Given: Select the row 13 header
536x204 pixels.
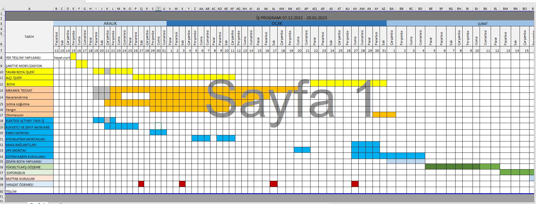Looking at the screenshot, I should [x=2, y=91].
